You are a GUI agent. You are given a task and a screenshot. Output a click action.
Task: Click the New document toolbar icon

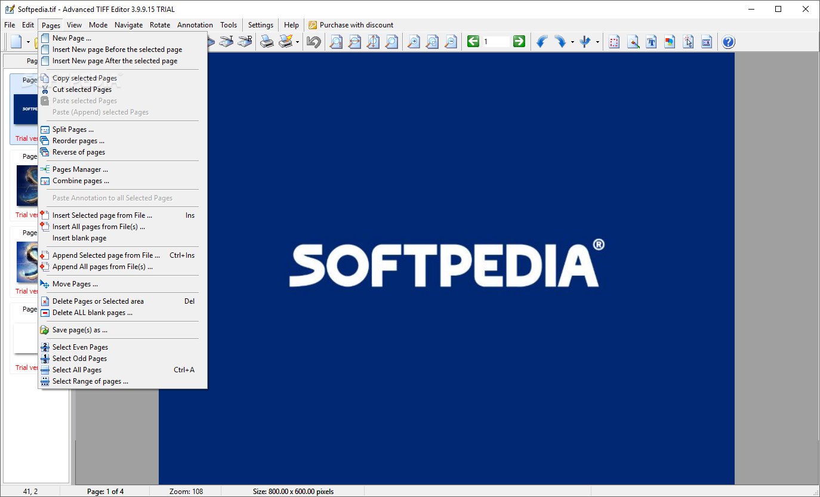pyautogui.click(x=16, y=42)
